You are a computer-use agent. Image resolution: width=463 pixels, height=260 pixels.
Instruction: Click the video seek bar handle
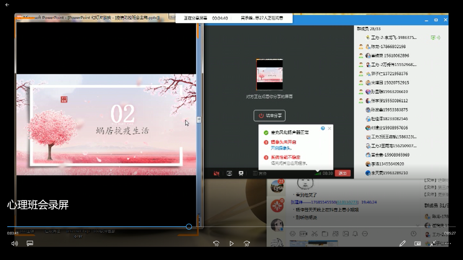click(189, 226)
